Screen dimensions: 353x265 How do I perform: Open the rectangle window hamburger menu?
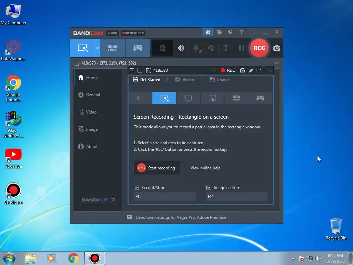coord(132,70)
